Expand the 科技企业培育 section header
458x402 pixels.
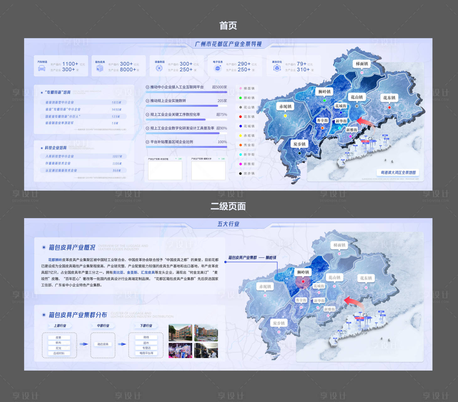point(56,148)
